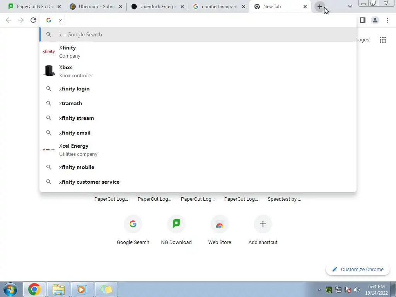The width and height of the screenshot is (396, 297).
Task: Click the Chrome taskbar icon
Action: (x=34, y=289)
